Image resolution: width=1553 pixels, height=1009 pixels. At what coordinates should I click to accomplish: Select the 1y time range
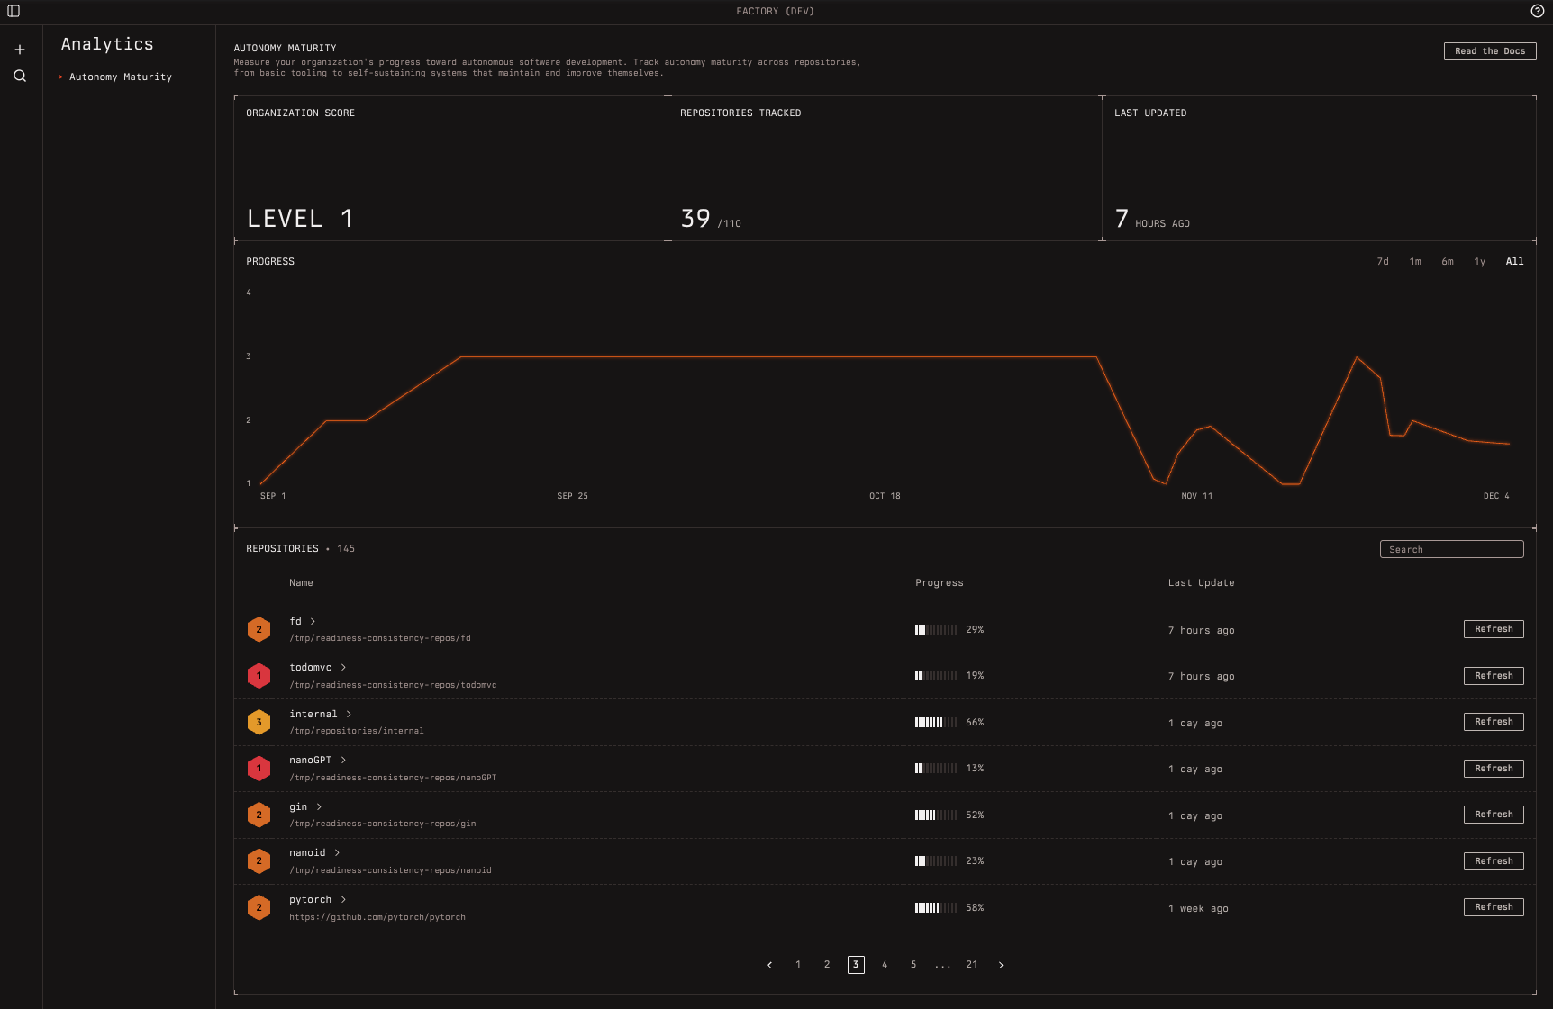pyautogui.click(x=1479, y=262)
